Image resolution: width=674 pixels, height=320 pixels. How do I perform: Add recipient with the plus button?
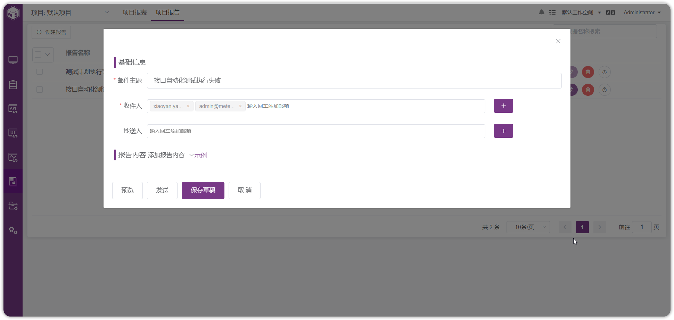503,106
